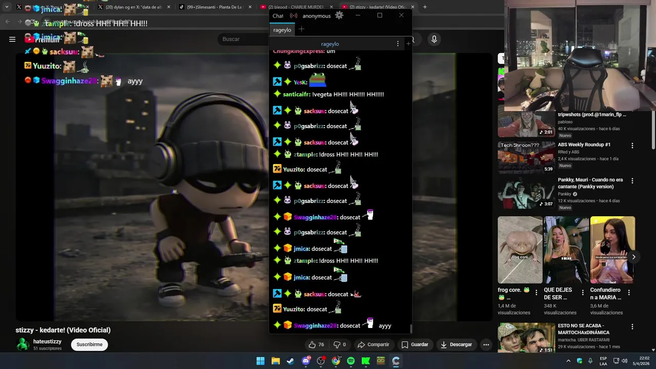Open more actions menu beside Descargar
The height and width of the screenshot is (369, 656).
point(486,344)
